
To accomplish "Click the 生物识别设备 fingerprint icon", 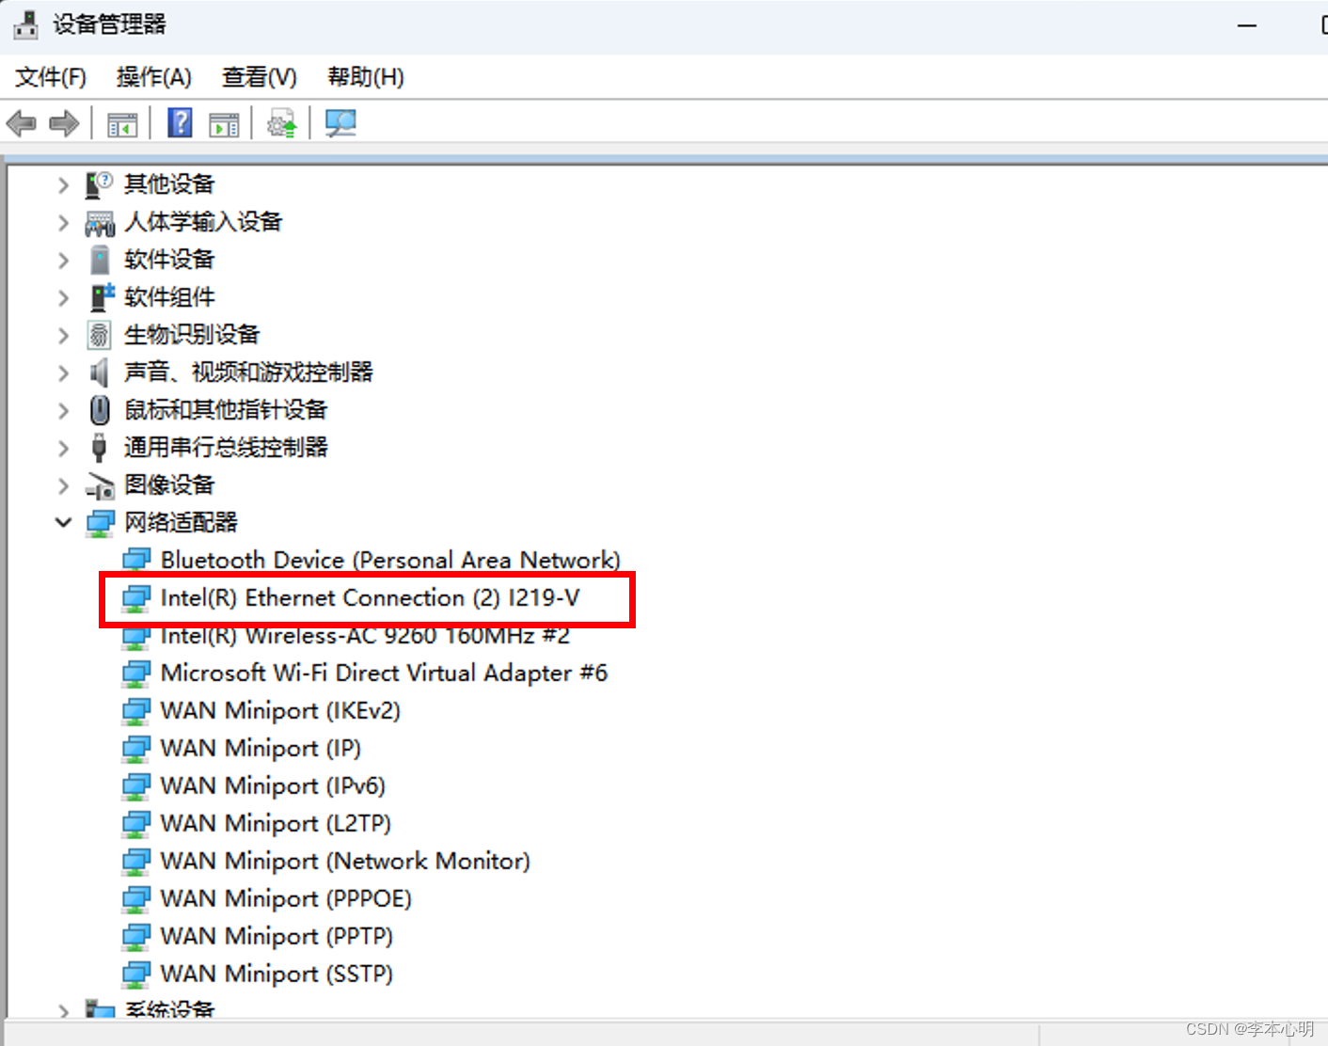I will (99, 335).
